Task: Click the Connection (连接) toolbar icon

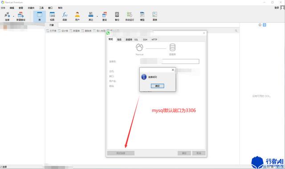Action: 7,16
